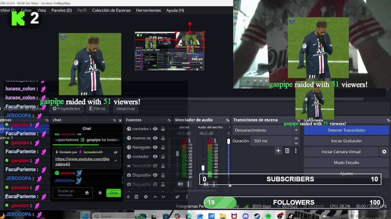Open emoji picker in chat message box
Screen dimensions: 391x219
point(87,193)
